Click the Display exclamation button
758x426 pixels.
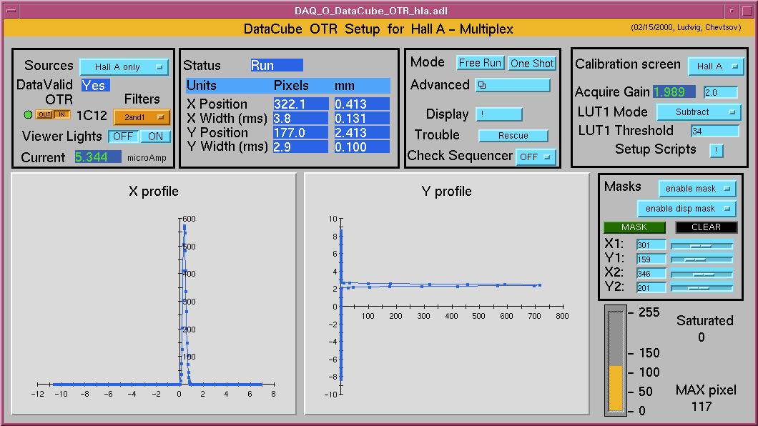[x=498, y=114]
